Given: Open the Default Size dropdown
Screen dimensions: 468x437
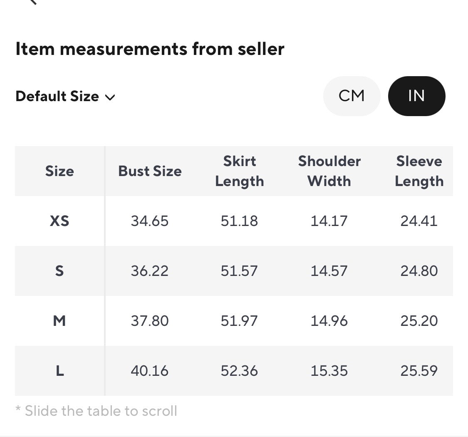Looking at the screenshot, I should [x=65, y=97].
